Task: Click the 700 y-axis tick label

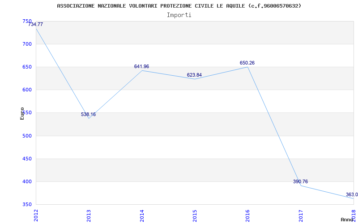Action: coord(27,44)
